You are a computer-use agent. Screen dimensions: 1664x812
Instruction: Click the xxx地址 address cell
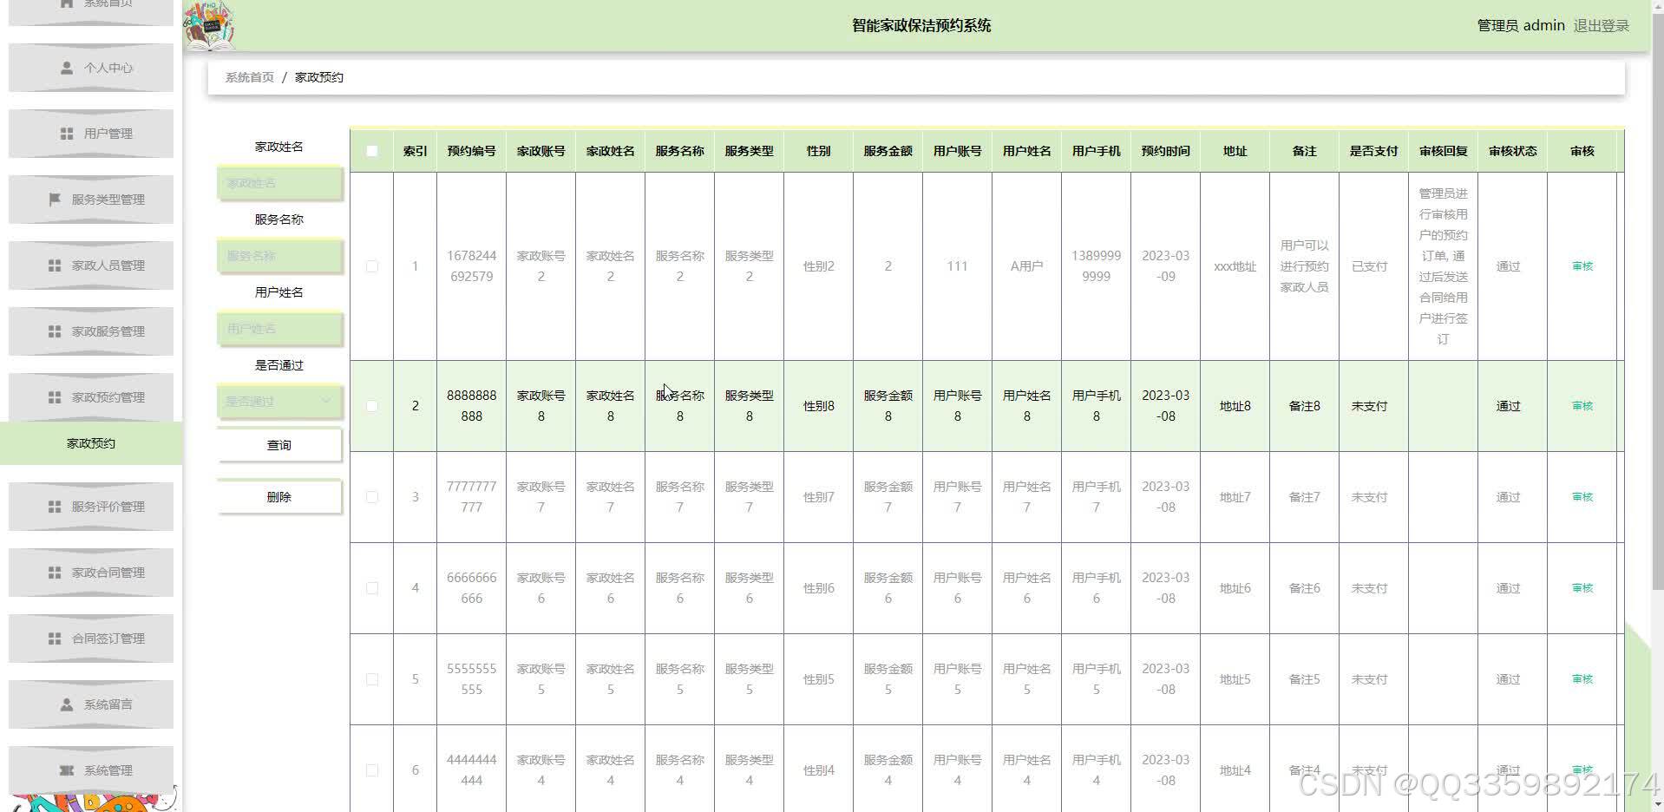pos(1235,266)
